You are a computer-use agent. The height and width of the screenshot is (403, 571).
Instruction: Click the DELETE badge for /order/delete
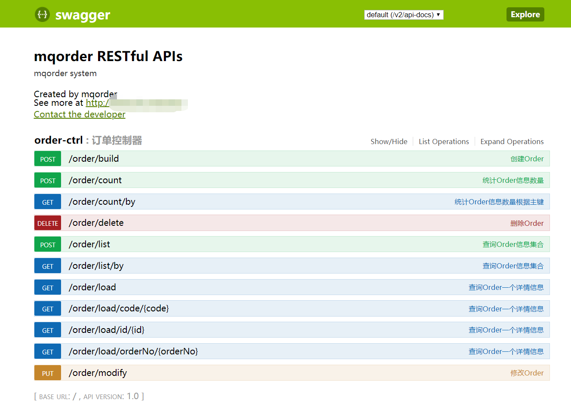[48, 223]
